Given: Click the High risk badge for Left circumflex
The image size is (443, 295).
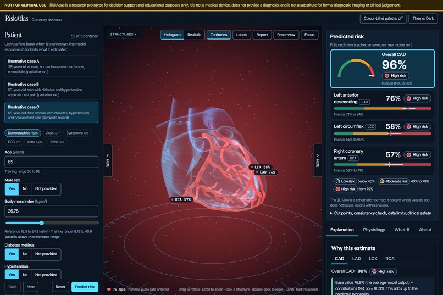Looking at the screenshot, I should (417, 126).
